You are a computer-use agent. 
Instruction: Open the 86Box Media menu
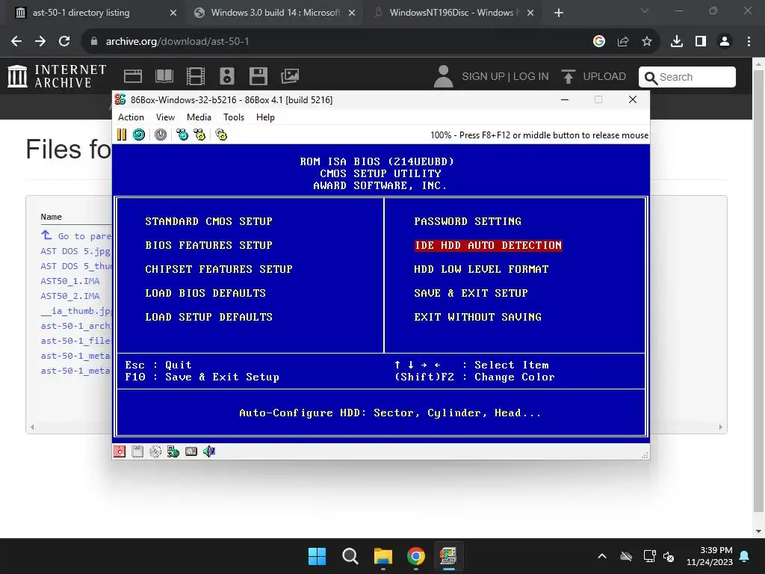tap(199, 117)
